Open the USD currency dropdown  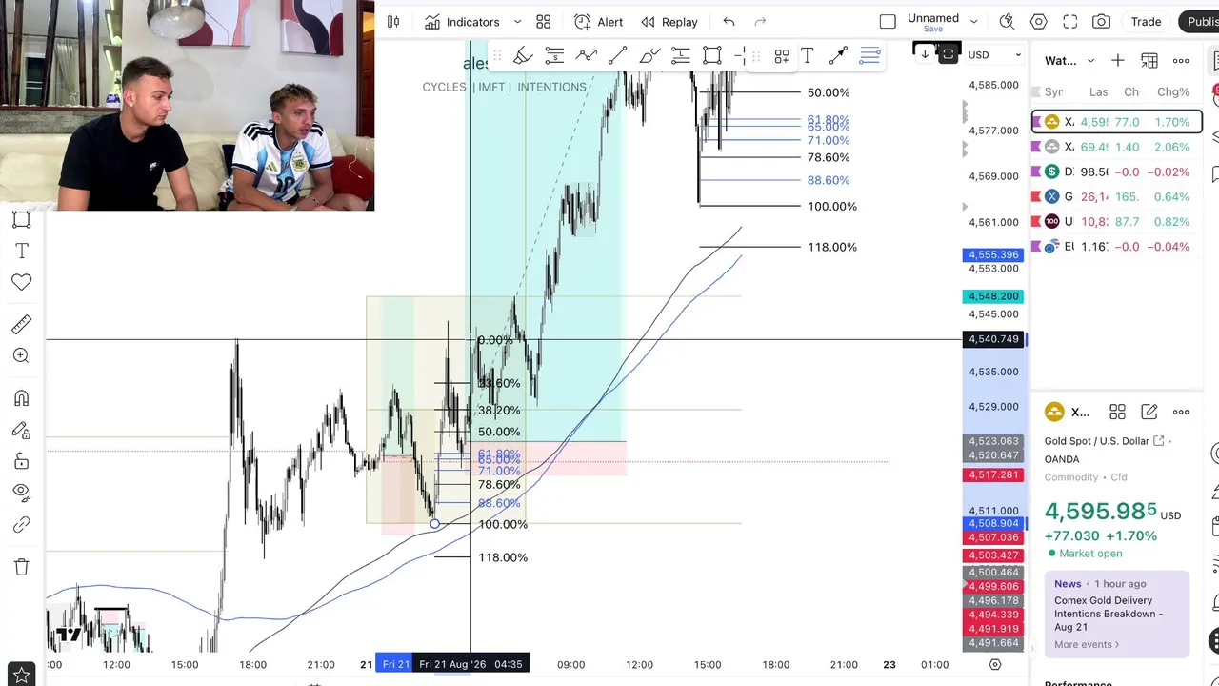993,55
